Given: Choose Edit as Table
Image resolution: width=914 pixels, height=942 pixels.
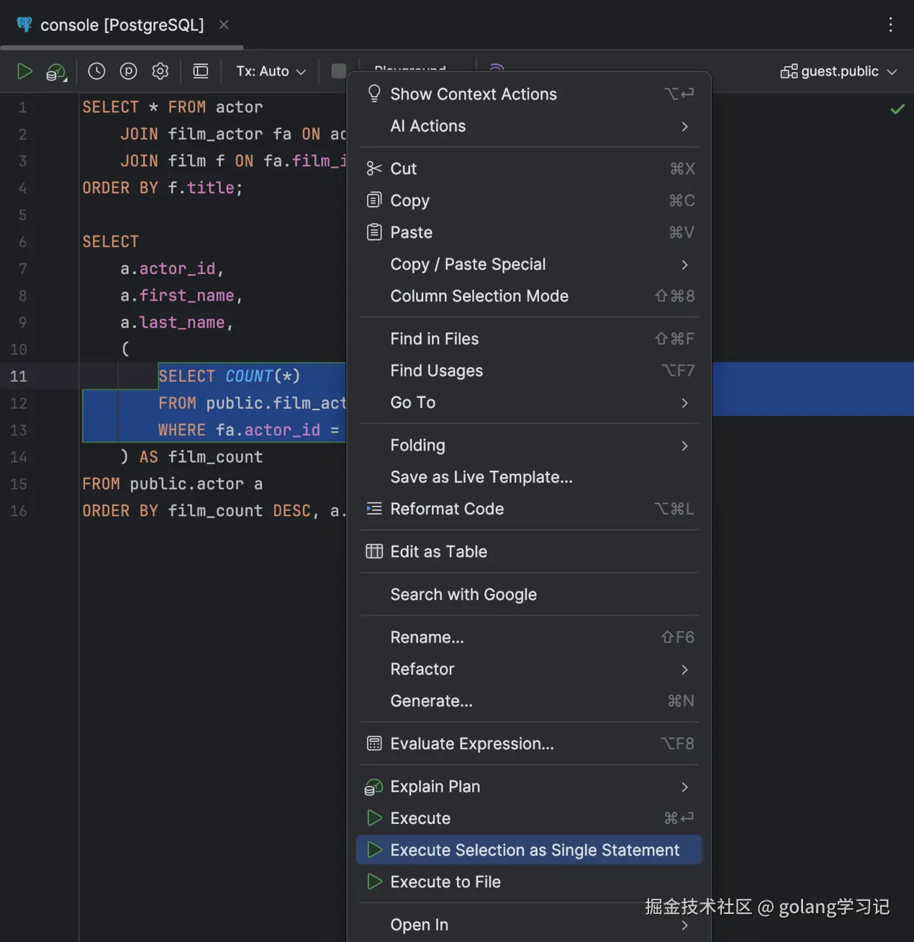Looking at the screenshot, I should [529, 552].
